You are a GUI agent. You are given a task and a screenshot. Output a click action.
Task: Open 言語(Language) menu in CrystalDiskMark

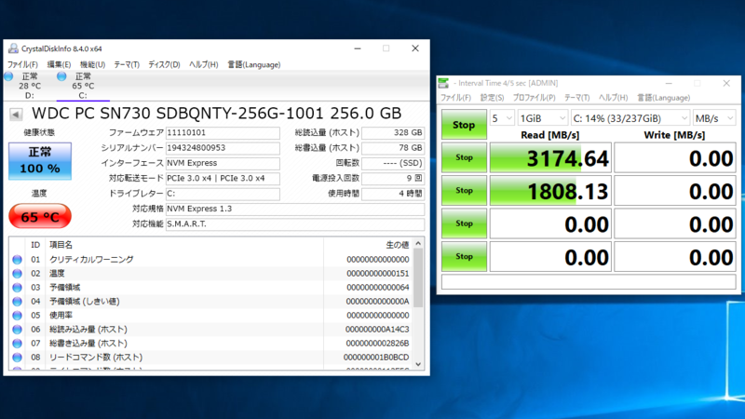(x=663, y=98)
